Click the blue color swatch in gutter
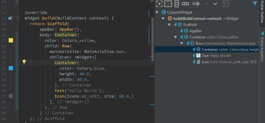This screenshot has width=265, height=123. [x=11, y=68]
